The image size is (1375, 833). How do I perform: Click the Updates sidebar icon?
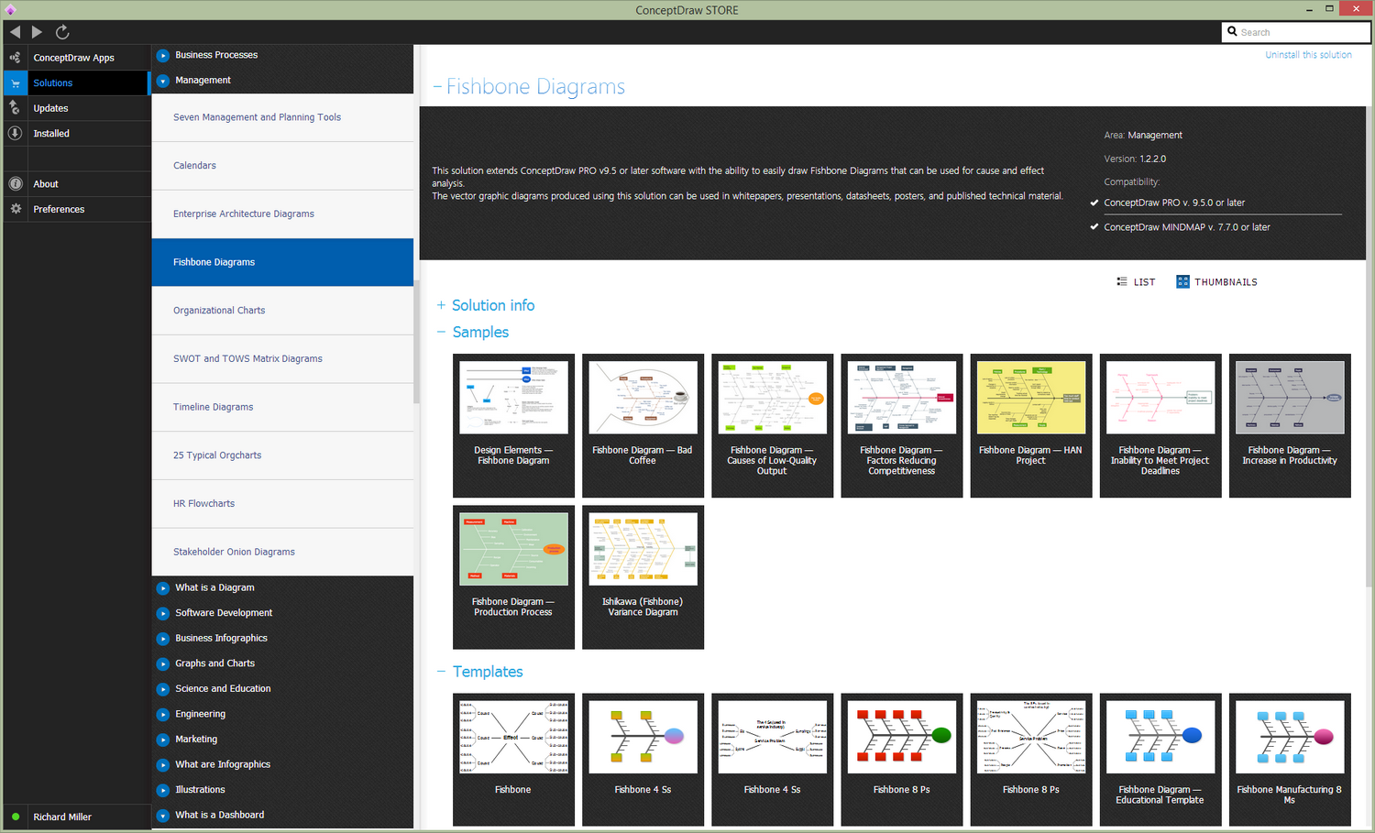pyautogui.click(x=15, y=108)
